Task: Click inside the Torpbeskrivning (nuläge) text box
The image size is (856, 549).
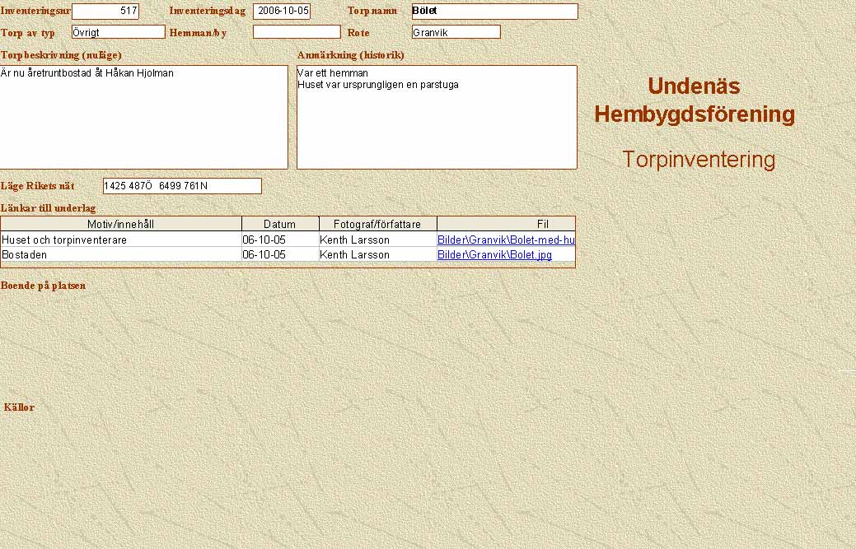Action: click(x=143, y=117)
